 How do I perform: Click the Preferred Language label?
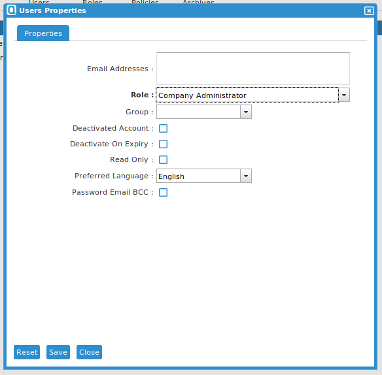click(x=114, y=176)
